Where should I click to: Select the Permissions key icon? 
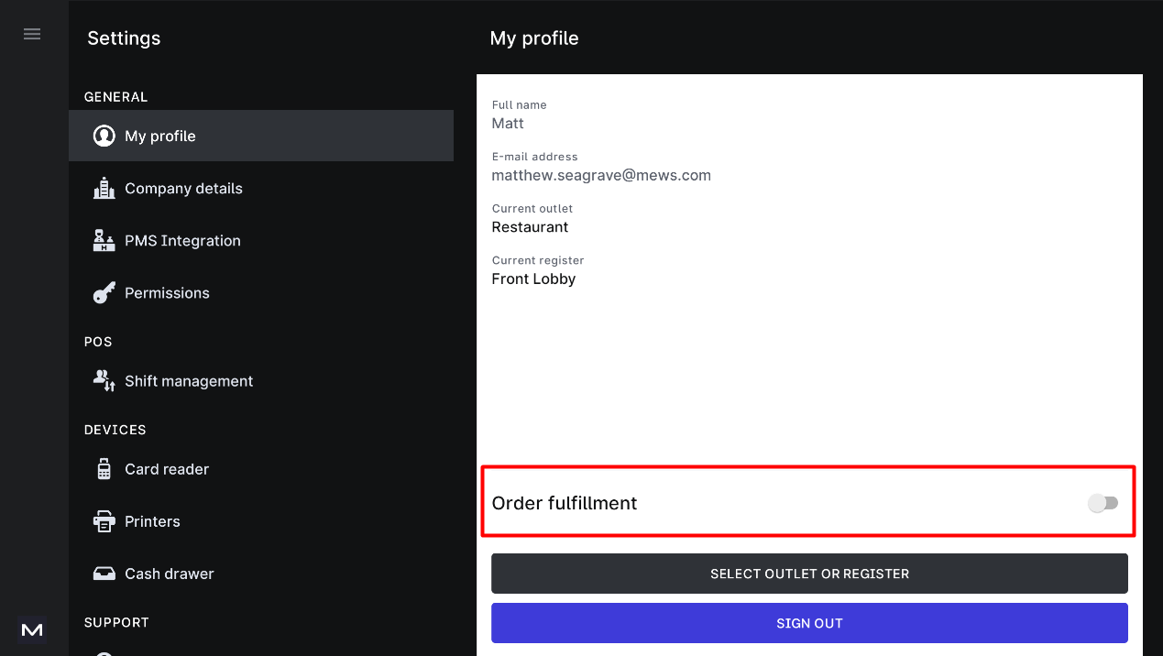(x=104, y=292)
